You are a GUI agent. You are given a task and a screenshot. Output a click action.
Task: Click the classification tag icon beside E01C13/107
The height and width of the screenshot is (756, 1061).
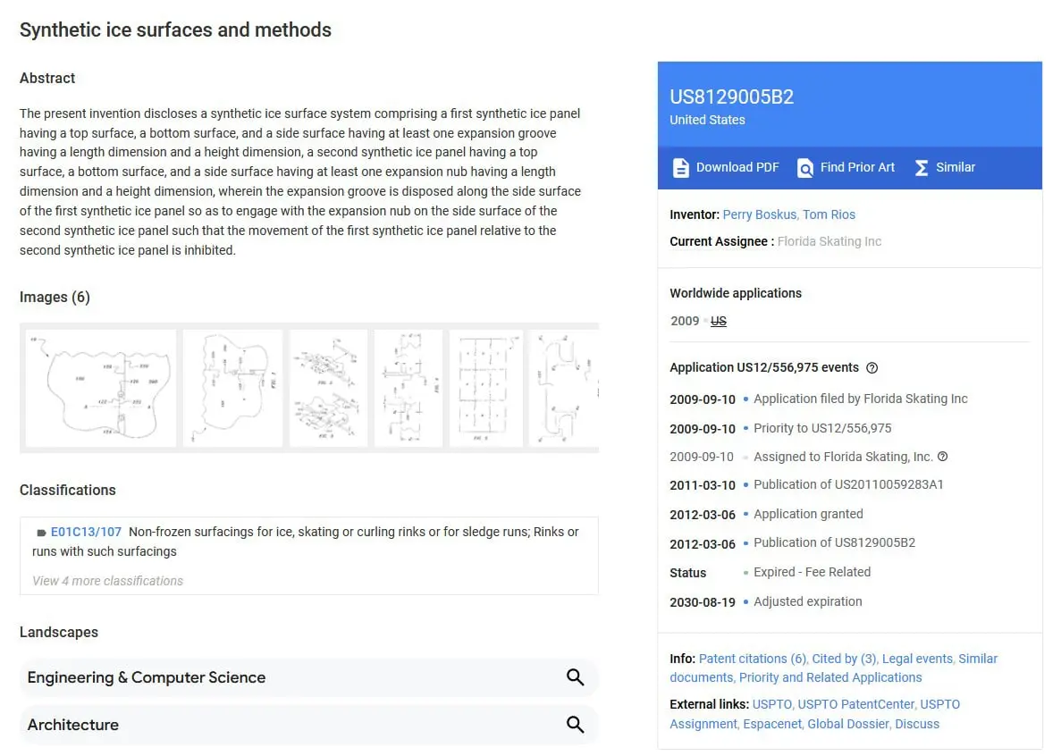[40, 531]
